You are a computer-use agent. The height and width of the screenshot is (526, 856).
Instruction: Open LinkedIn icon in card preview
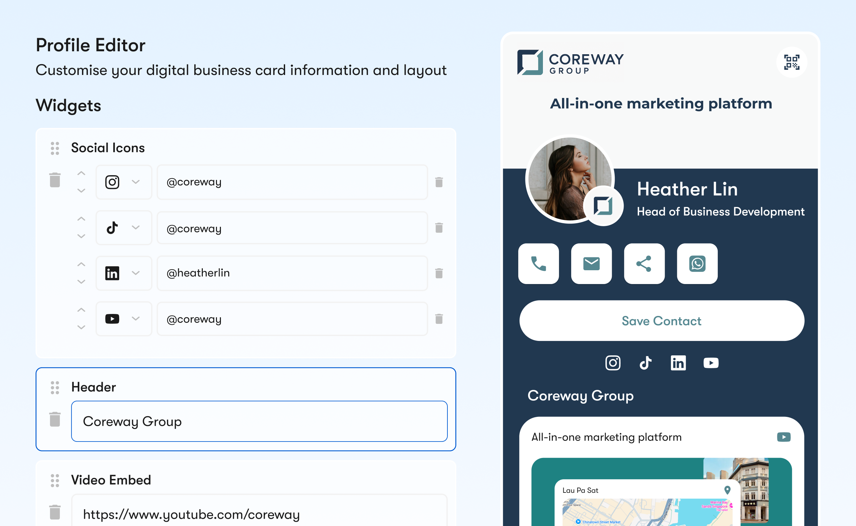click(x=678, y=363)
